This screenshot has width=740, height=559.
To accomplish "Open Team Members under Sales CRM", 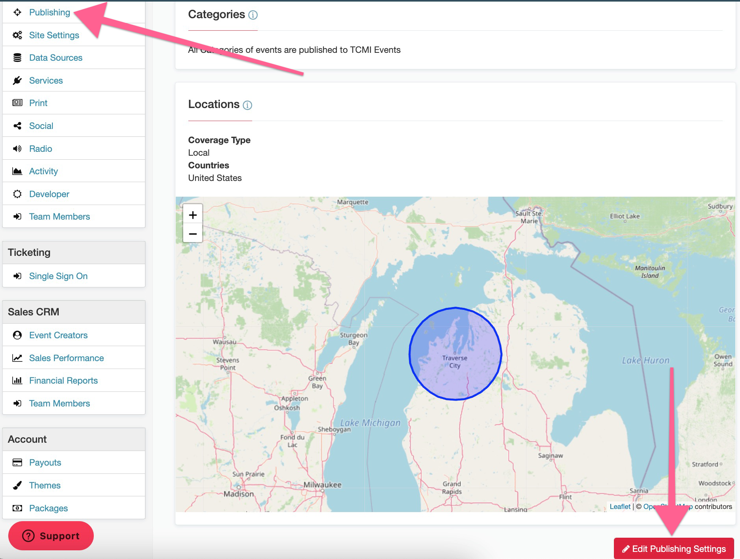I will click(59, 403).
